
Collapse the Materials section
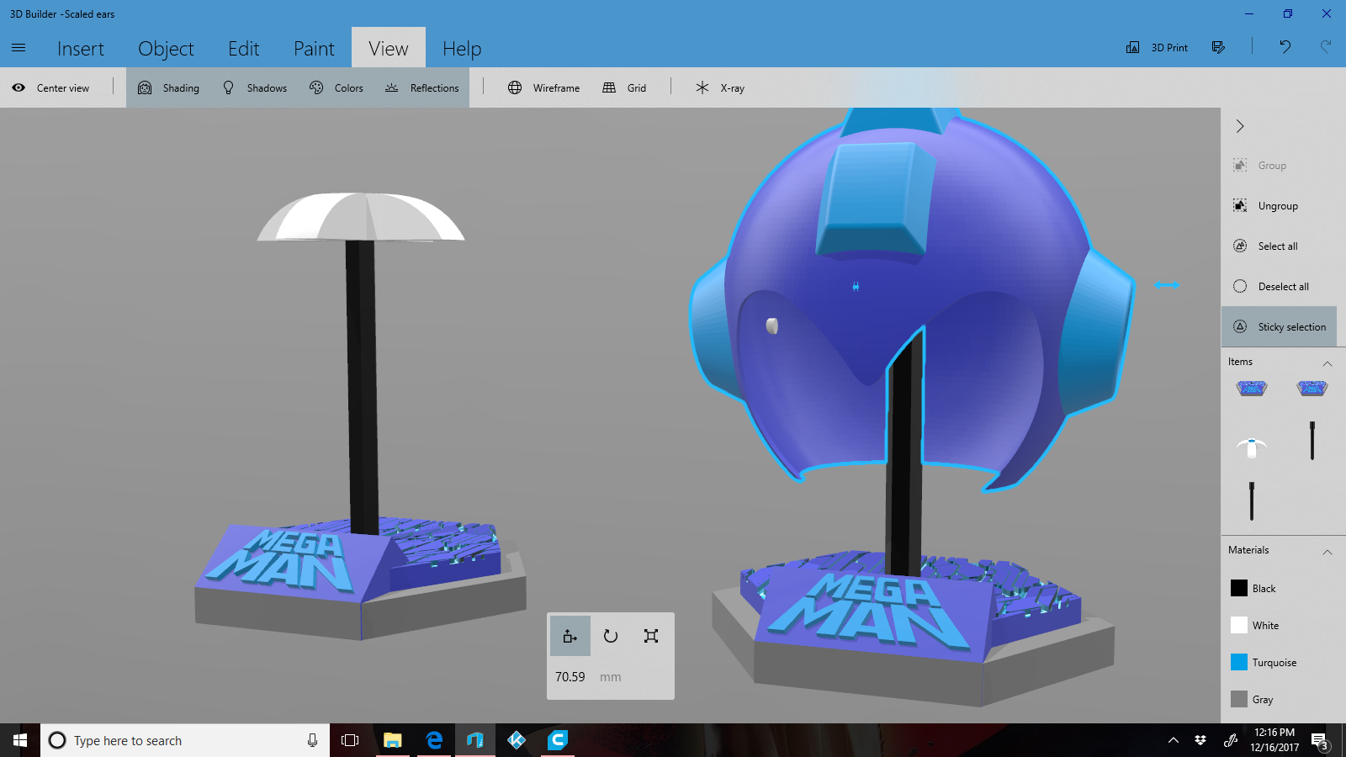click(x=1327, y=552)
